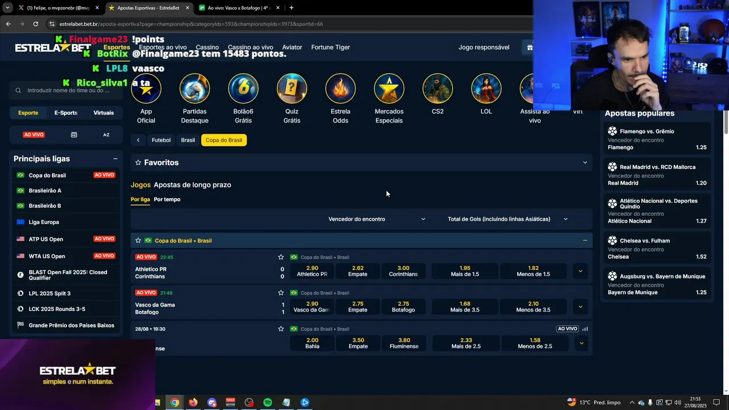Switch to Vasco x Botafogo browser tab
This screenshot has width=729, height=410.
tap(238, 8)
